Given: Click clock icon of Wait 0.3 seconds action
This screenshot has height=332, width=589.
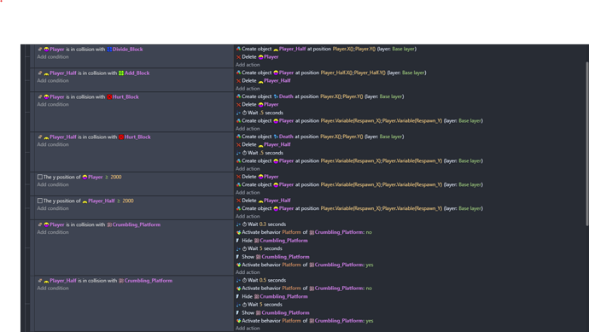Looking at the screenshot, I should [x=244, y=224].
